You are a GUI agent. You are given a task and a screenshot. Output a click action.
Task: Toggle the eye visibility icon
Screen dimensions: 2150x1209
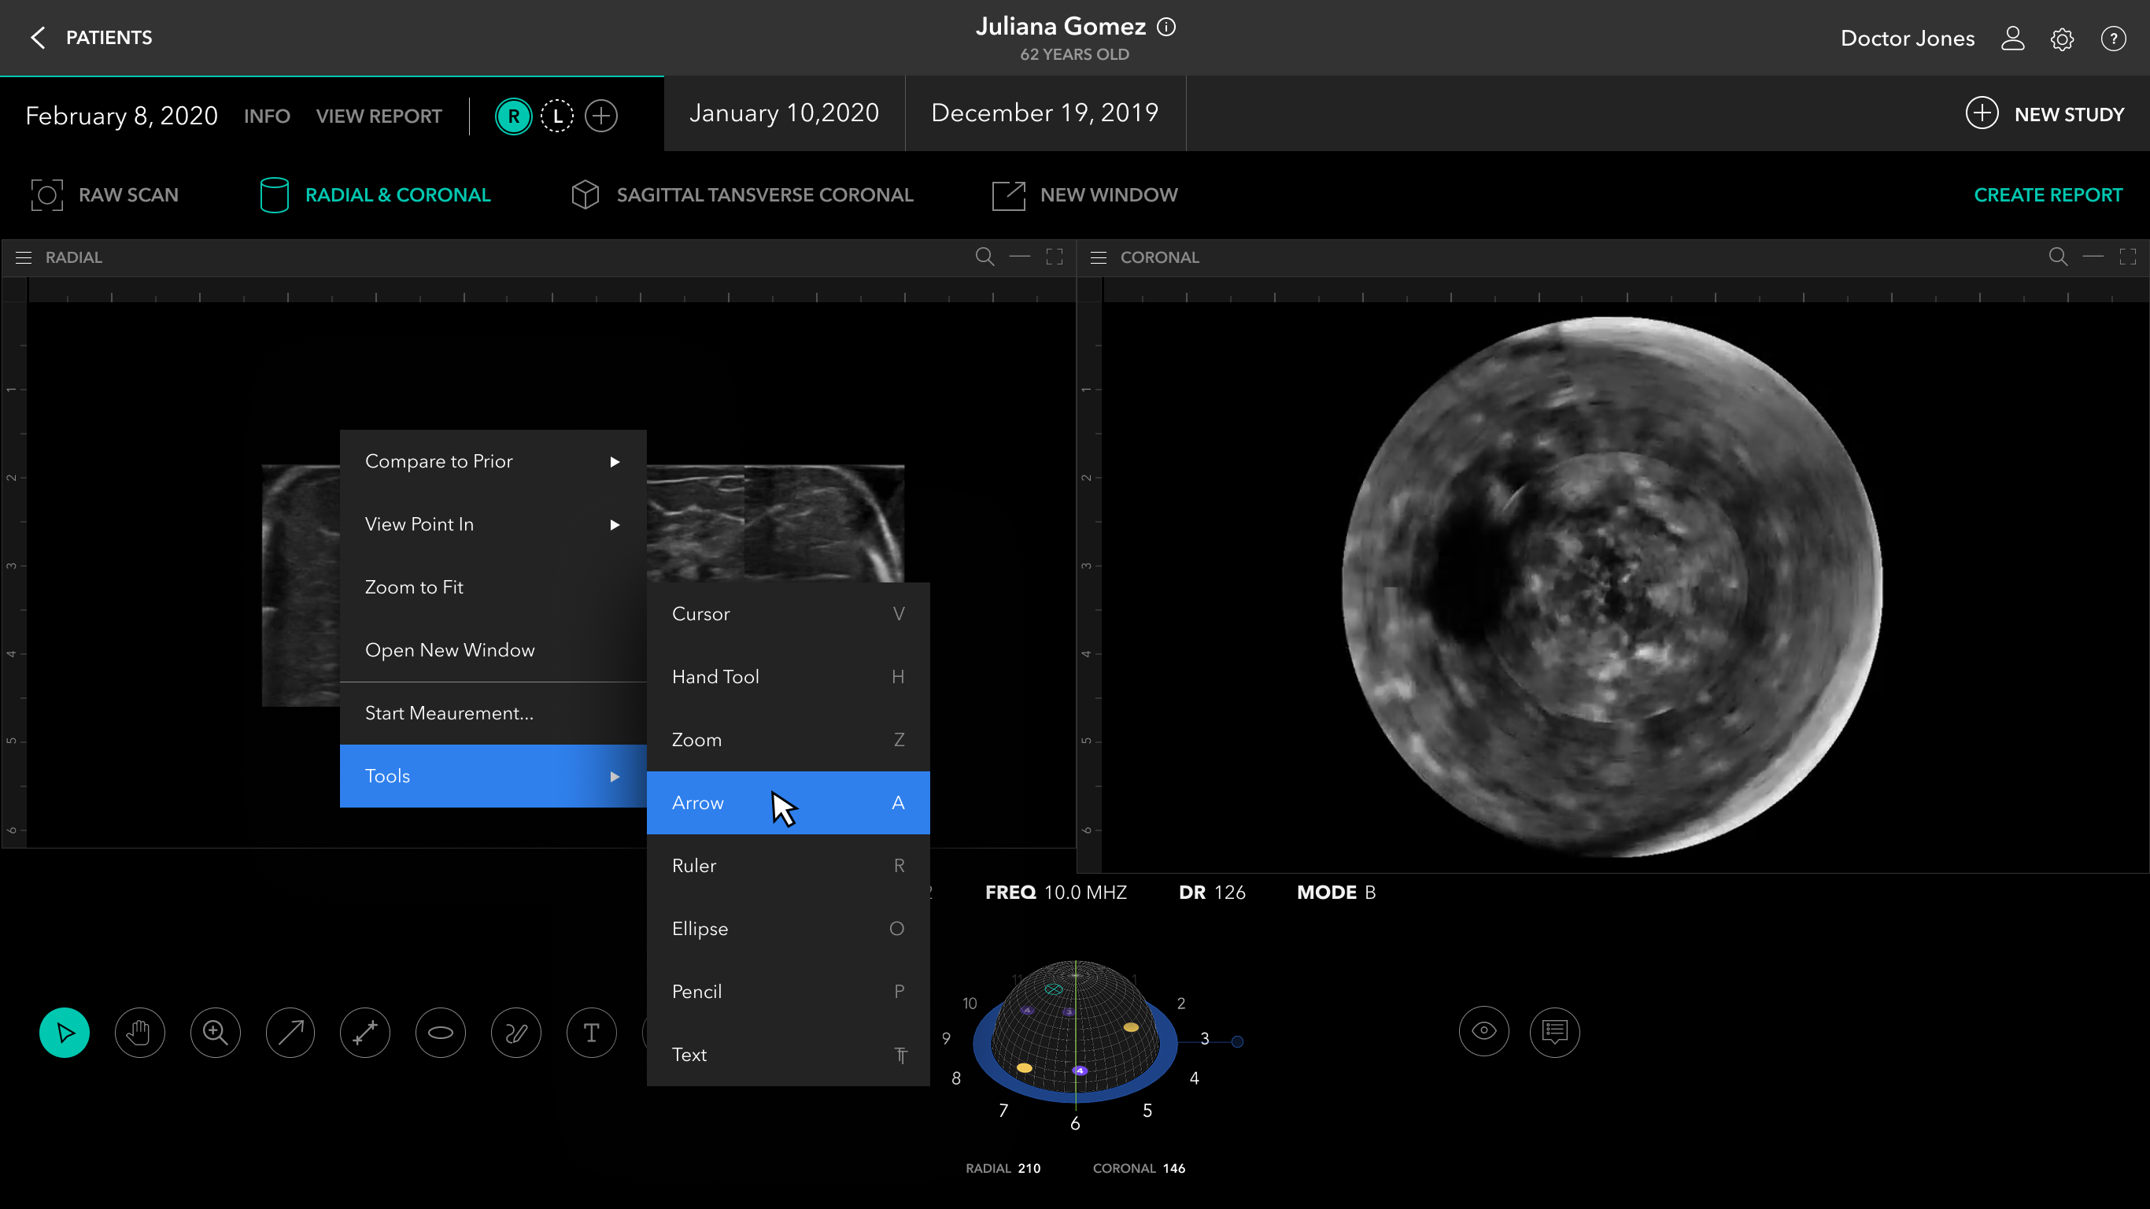coord(1483,1031)
